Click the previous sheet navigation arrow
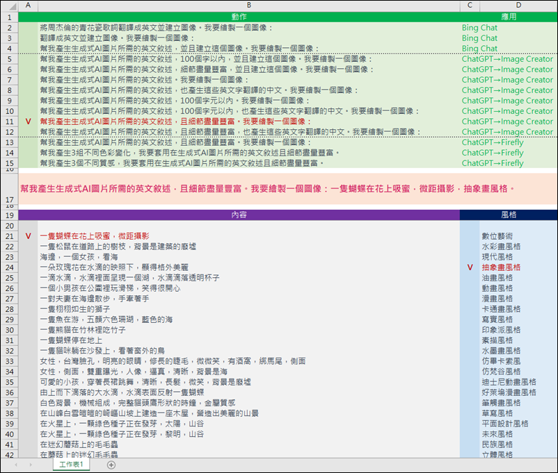Viewport: 558px width, 473px height. (x=16, y=465)
